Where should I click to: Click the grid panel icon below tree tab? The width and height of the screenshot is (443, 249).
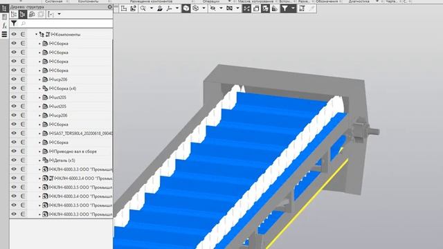(4, 17)
